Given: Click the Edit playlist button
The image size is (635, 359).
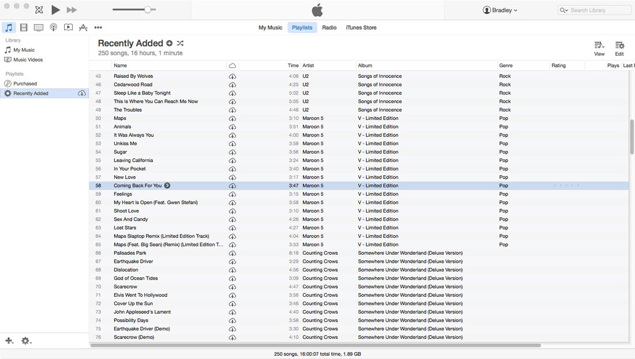Looking at the screenshot, I should click(619, 48).
